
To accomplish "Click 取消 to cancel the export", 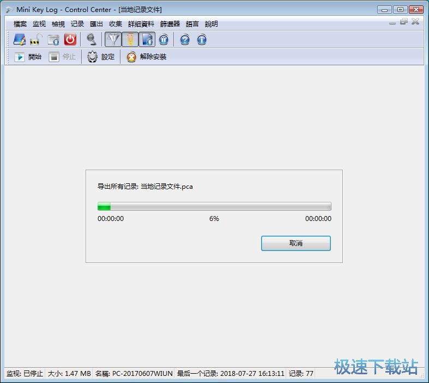I will 296,243.
